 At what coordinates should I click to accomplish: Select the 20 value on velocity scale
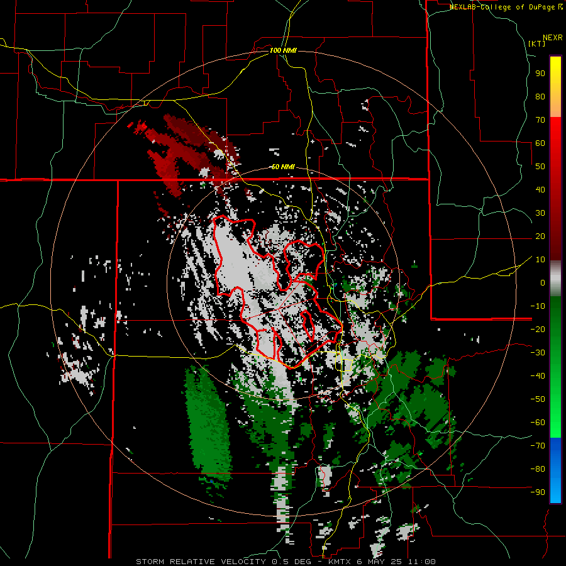[540, 236]
